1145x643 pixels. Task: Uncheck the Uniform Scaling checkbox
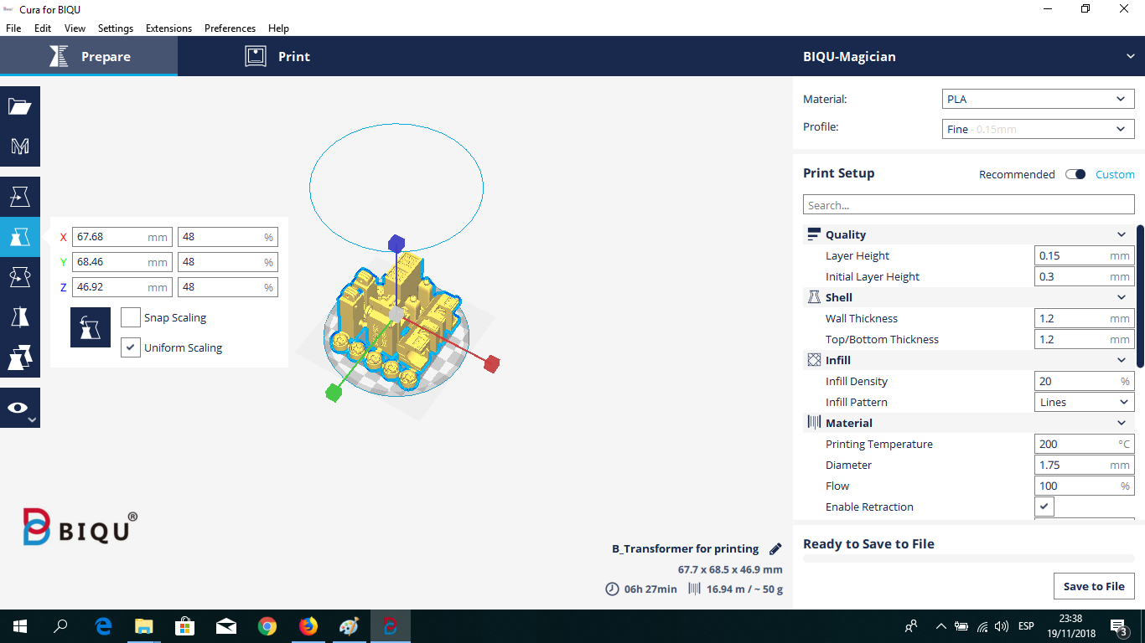point(130,347)
